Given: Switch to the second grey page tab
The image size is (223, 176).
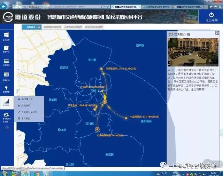Looking at the screenshot, I should (x=52, y=27).
